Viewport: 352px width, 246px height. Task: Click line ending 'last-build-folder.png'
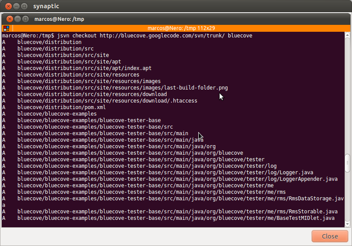123,88
